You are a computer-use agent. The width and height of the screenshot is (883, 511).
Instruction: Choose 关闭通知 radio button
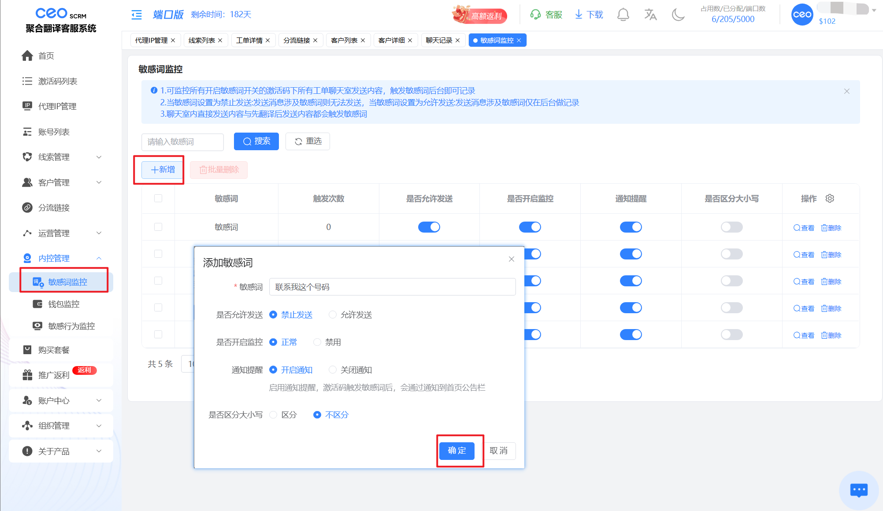tap(333, 370)
